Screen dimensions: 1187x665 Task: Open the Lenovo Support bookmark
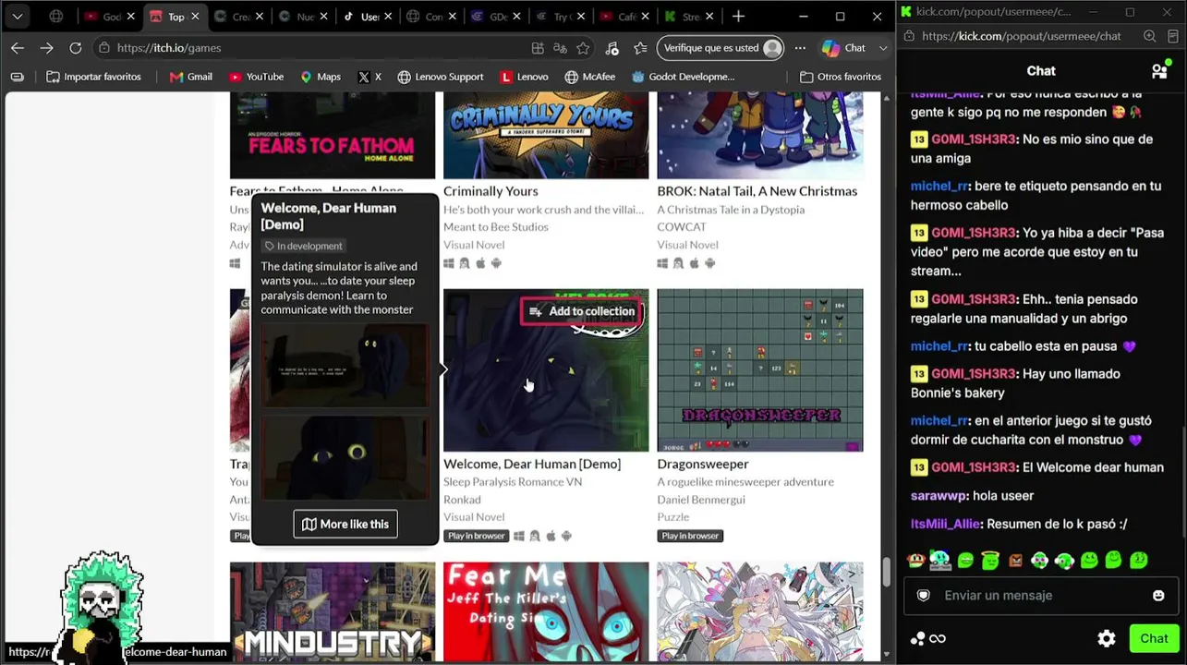pos(441,77)
